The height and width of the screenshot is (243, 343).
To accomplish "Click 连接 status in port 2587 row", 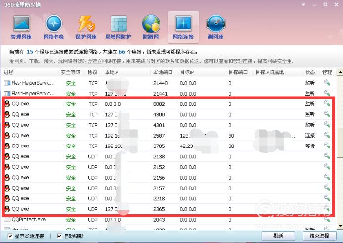I will point(310,136).
